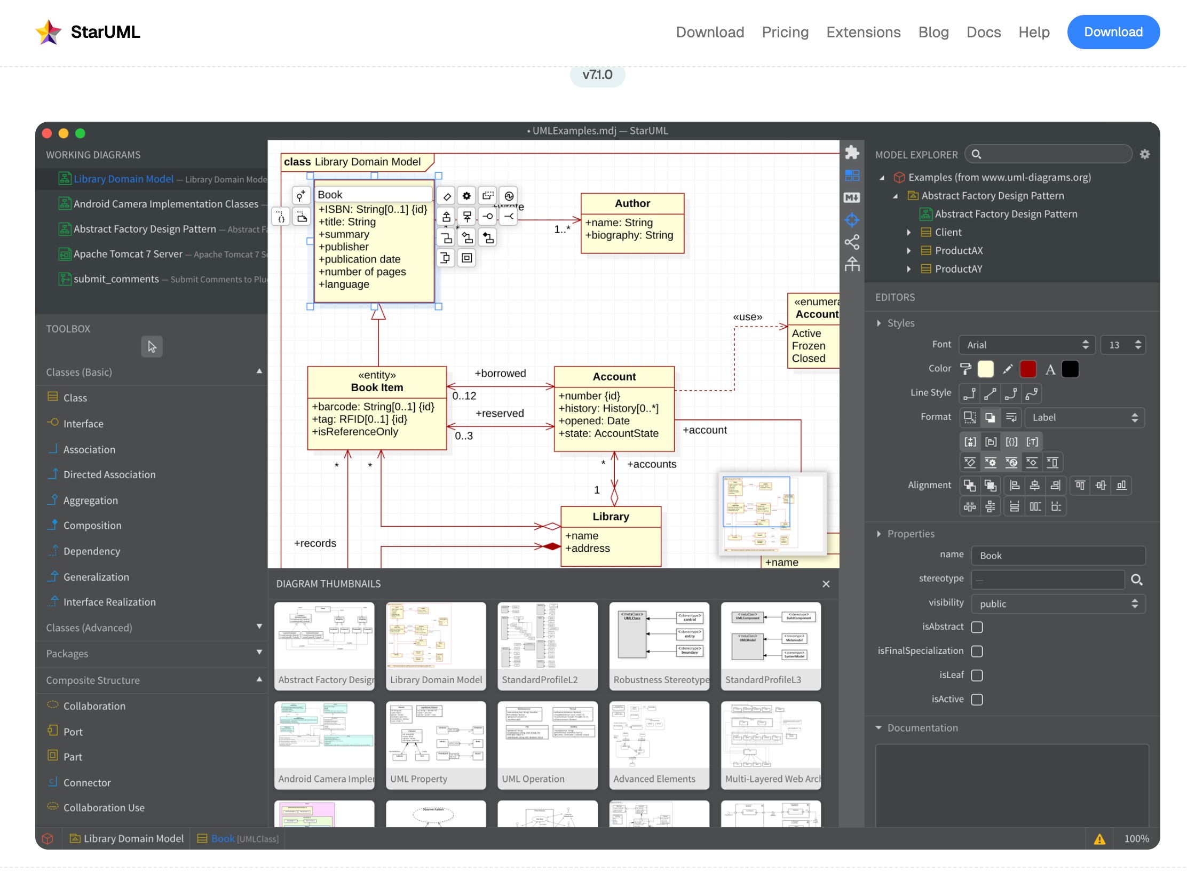This screenshot has height=872, width=1187.
Task: Click the cream fill color swatch
Action: 985,369
